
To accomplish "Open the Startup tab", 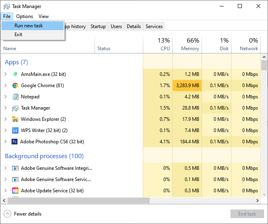I will point(98,26).
